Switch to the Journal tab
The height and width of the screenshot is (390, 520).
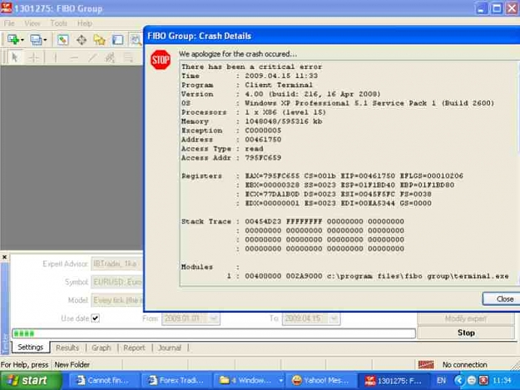click(170, 348)
